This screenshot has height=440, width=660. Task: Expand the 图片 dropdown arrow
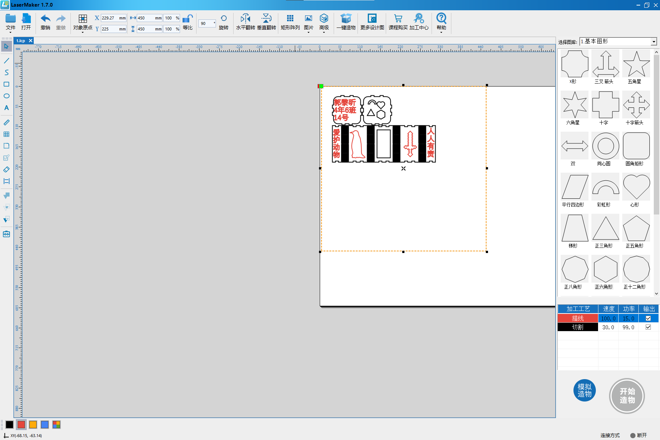click(x=309, y=33)
